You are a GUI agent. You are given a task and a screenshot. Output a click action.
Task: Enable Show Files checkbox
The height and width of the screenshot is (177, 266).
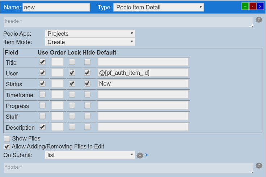pyautogui.click(x=7, y=139)
